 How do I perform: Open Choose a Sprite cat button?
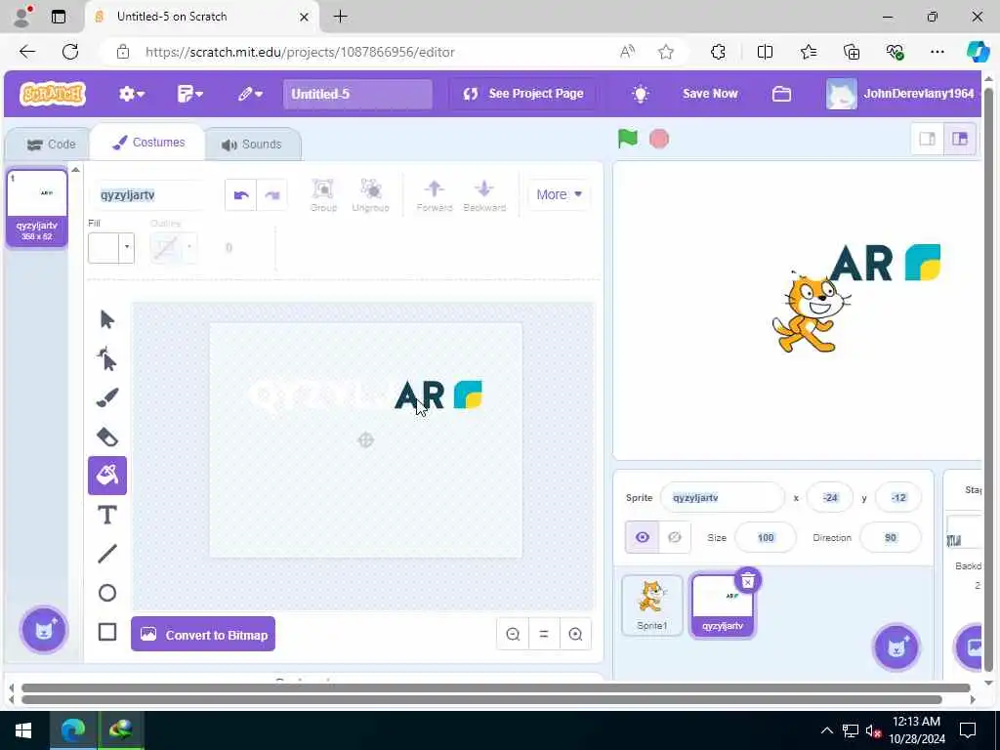tap(896, 648)
